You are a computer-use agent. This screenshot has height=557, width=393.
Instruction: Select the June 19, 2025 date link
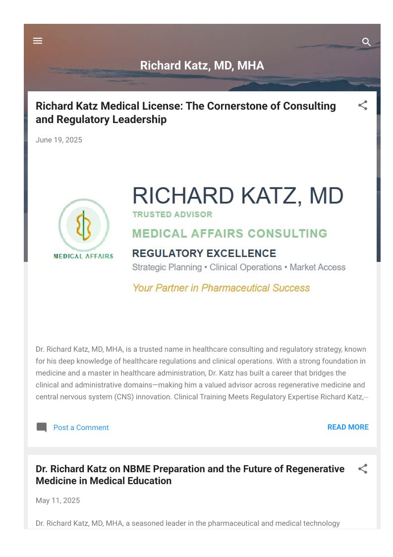[x=59, y=140]
